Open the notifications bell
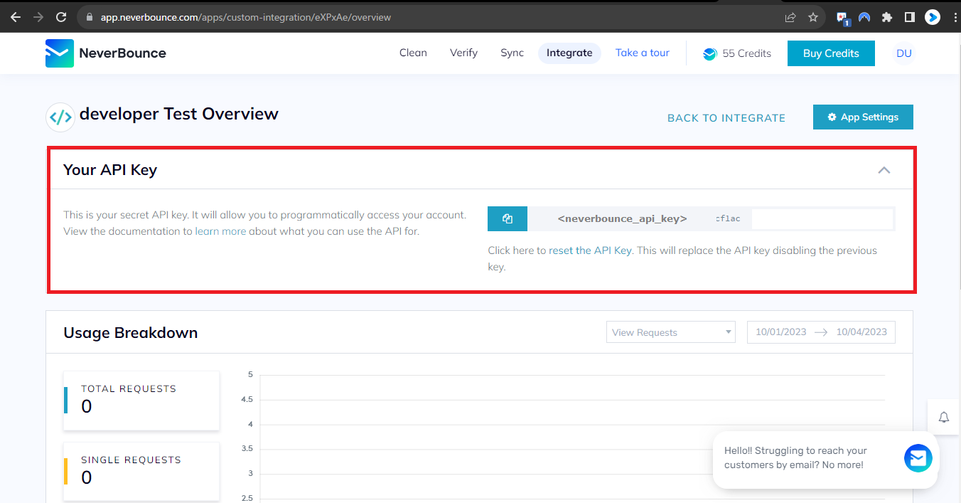This screenshot has width=961, height=503. point(944,418)
